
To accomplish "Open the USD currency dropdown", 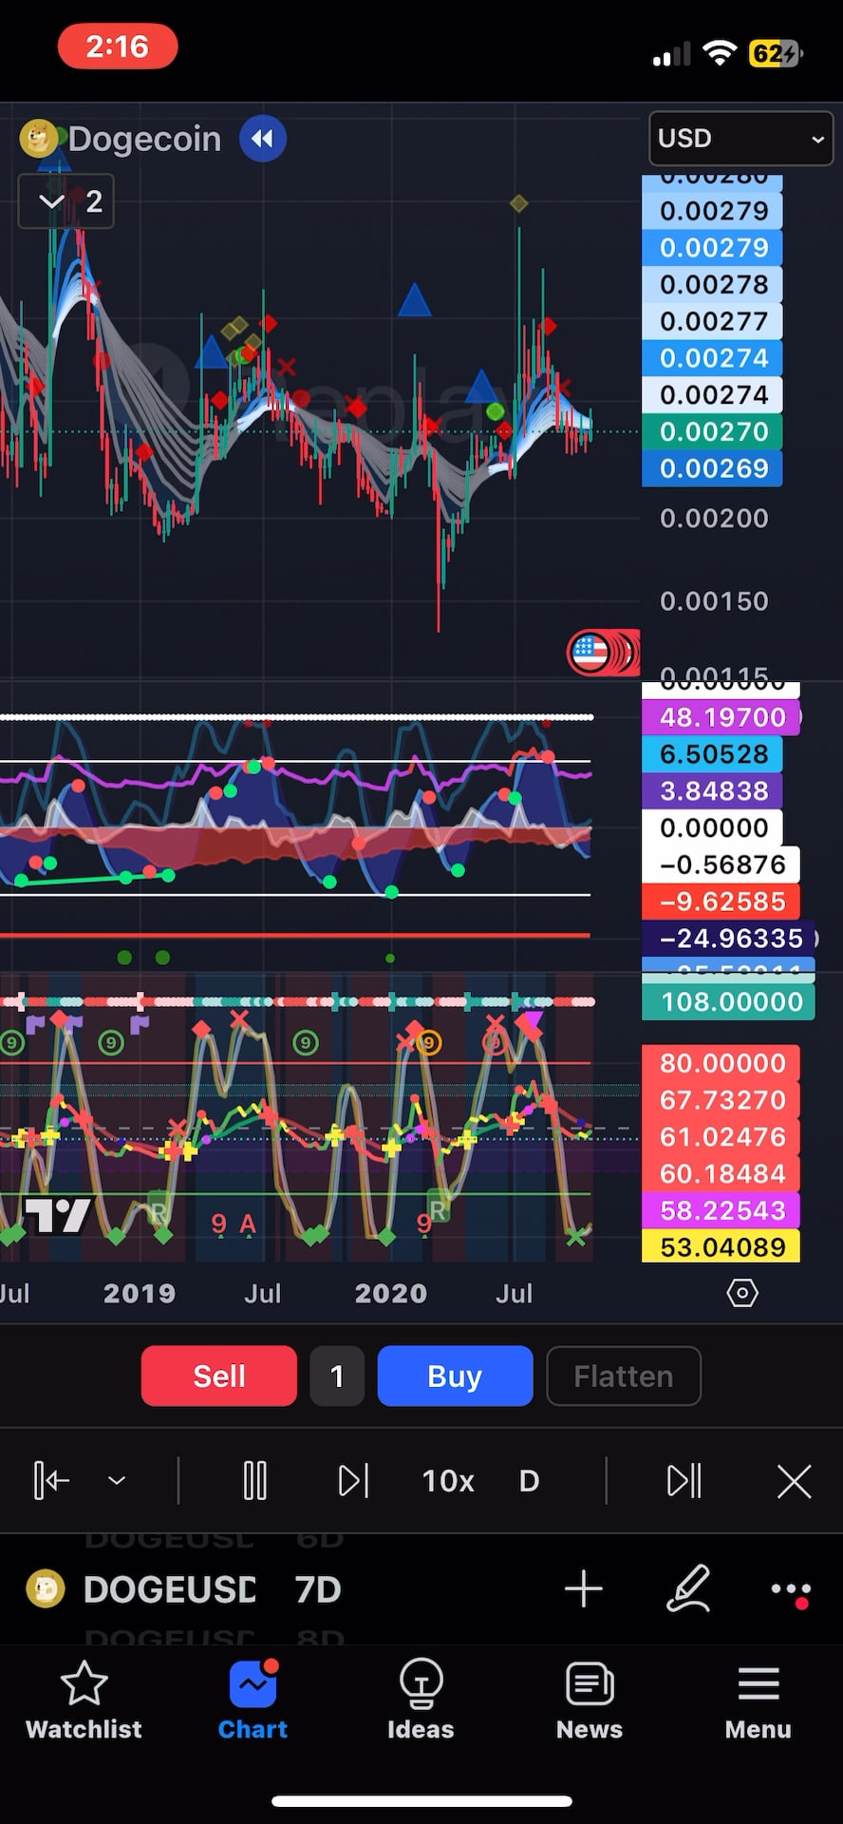I will pyautogui.click(x=740, y=139).
